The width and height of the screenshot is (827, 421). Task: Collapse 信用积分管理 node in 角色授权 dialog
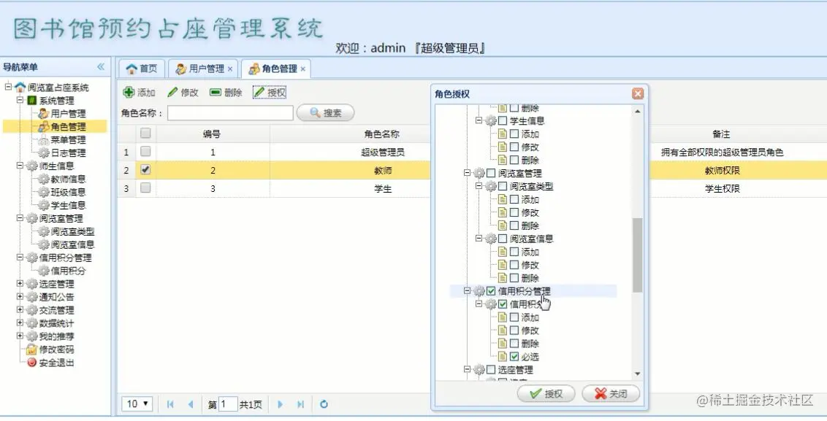(468, 291)
